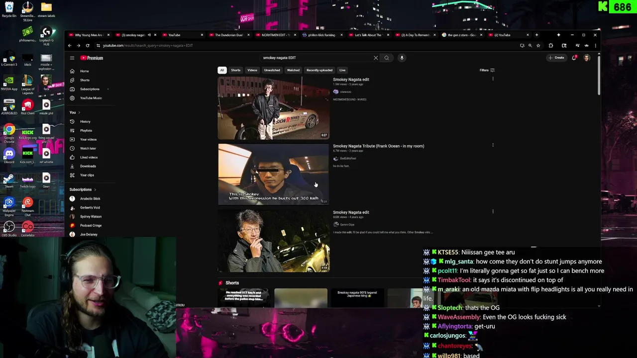
Task: Click the YouTube Premium logo
Action: click(x=92, y=58)
